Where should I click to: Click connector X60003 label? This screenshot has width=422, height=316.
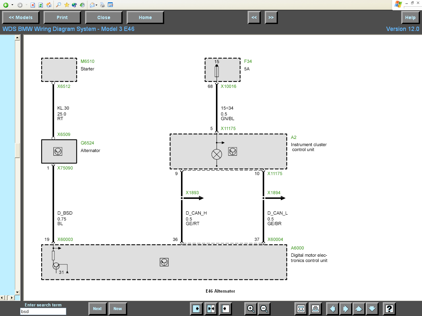click(x=65, y=239)
